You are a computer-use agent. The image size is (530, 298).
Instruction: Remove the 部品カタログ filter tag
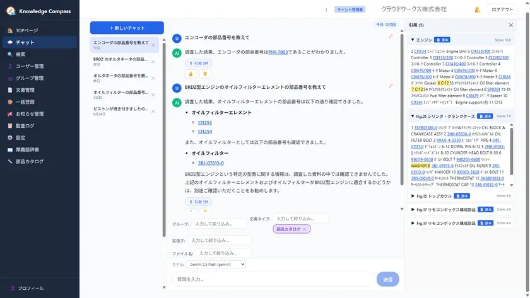point(304,229)
